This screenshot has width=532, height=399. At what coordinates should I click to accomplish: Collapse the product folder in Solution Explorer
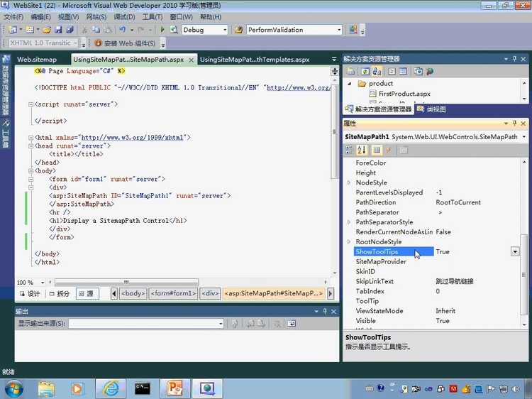350,84
